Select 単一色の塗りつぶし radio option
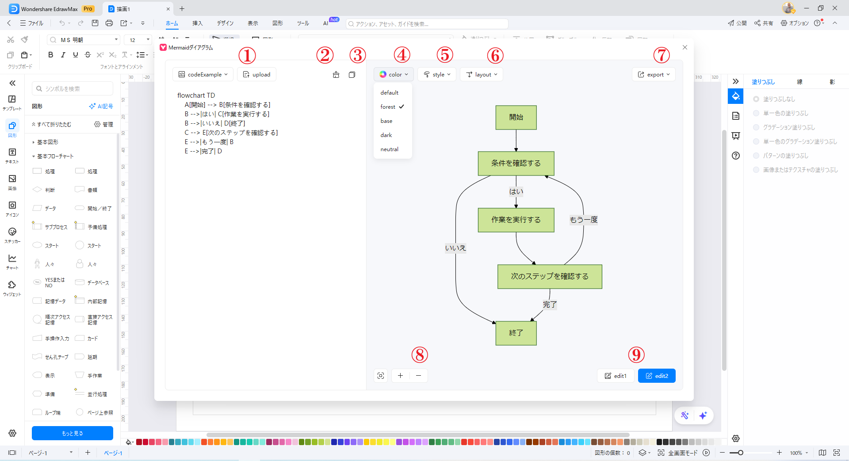849x461 pixels. [756, 113]
